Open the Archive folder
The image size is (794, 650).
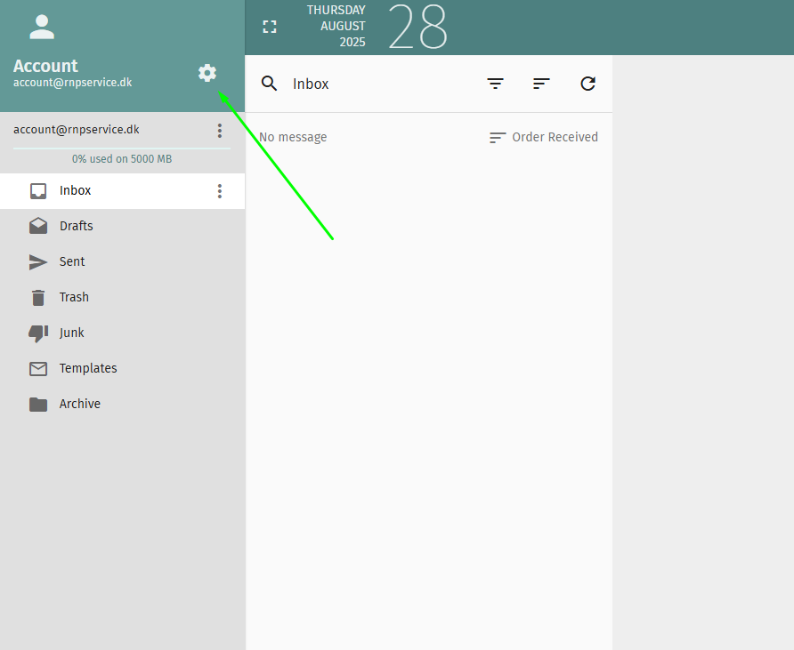coord(80,404)
